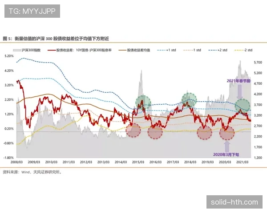Viewport: 267px width, 213px height.
Task: Toggle the 股债收益差均值 legend entry
Action: (136, 50)
